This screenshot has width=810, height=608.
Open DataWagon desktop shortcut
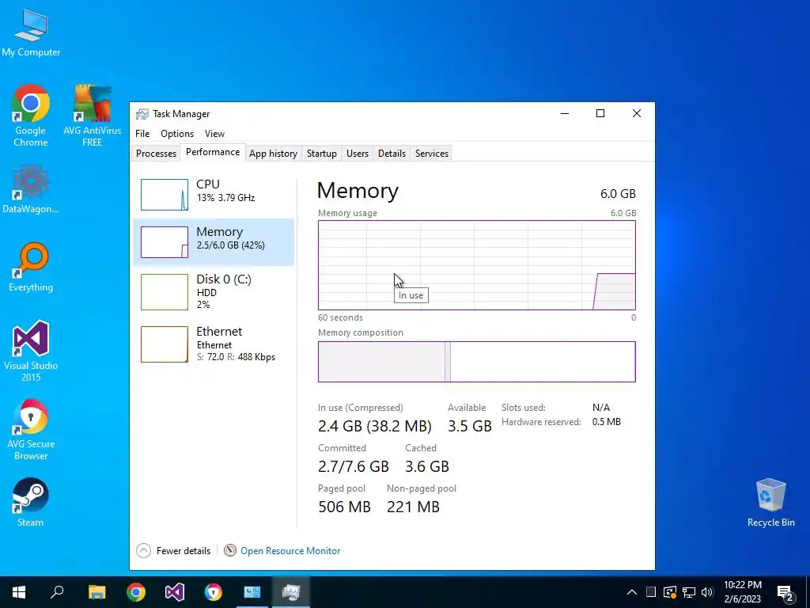(x=31, y=188)
